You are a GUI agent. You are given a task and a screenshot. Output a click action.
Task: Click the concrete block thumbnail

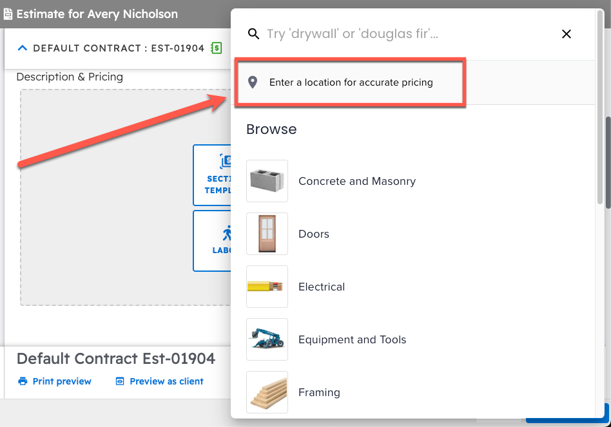pyautogui.click(x=267, y=181)
